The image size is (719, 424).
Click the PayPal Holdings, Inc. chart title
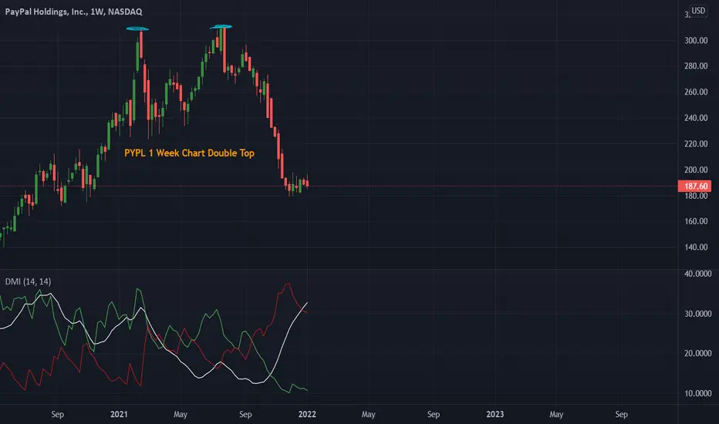tap(73, 12)
